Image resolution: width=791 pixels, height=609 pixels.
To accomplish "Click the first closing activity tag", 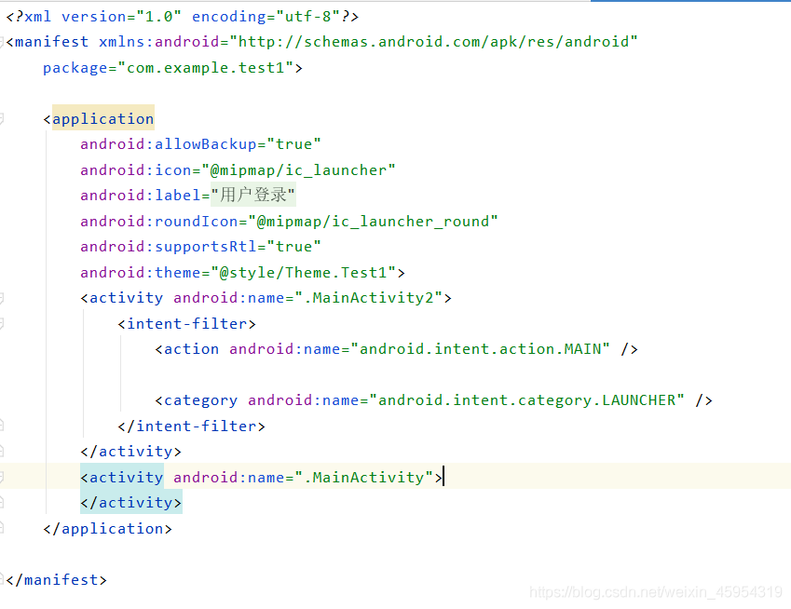I will click(x=130, y=452).
